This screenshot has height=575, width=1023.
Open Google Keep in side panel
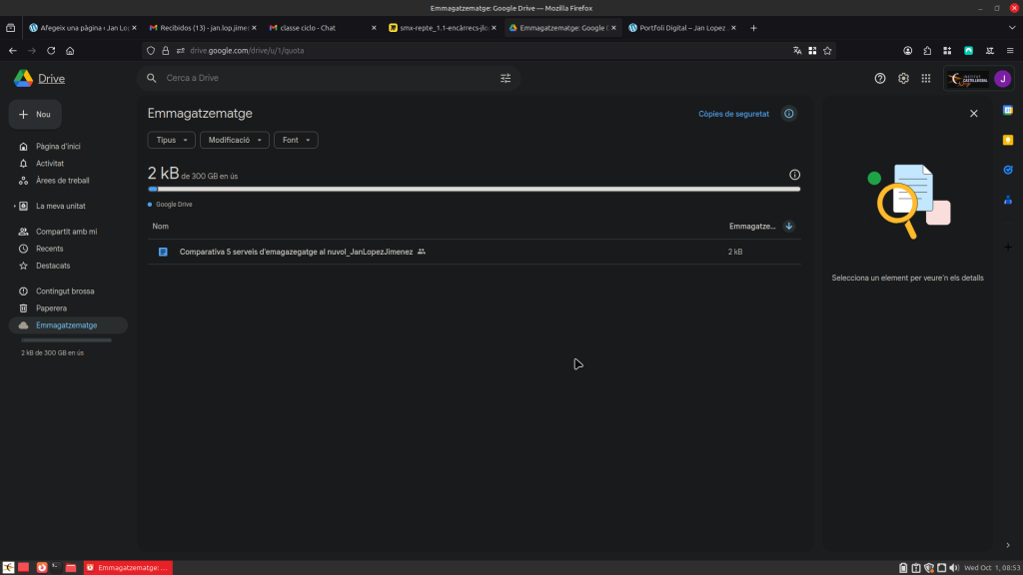[1008, 140]
